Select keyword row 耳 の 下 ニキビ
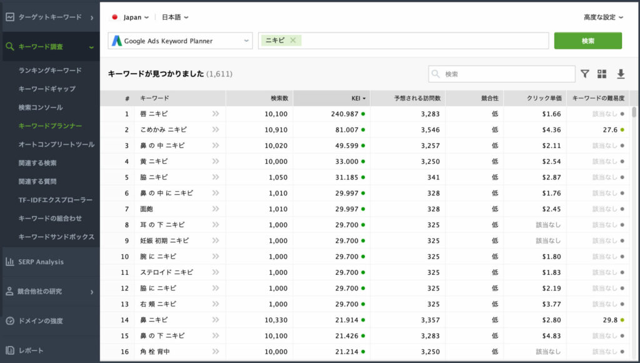 [x=364, y=225]
